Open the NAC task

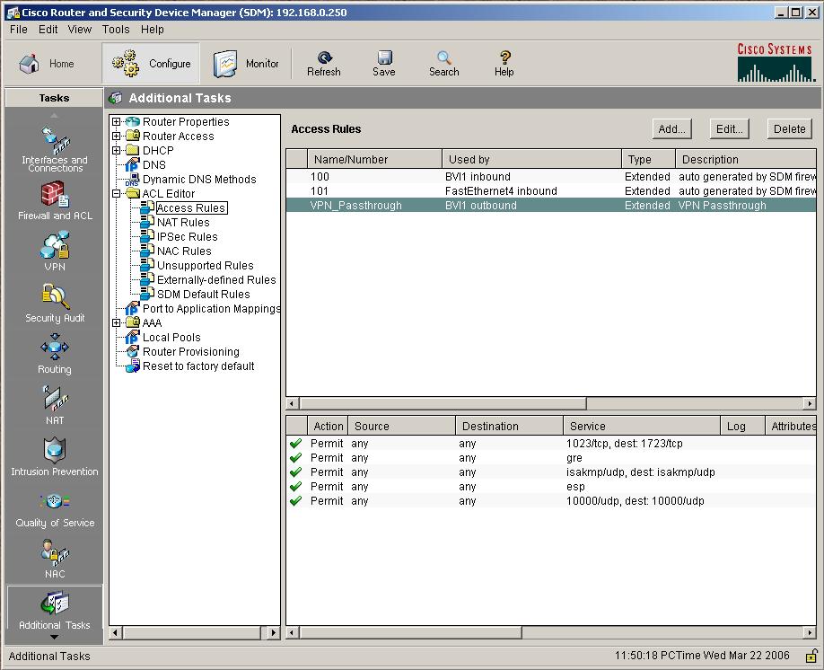(x=55, y=559)
